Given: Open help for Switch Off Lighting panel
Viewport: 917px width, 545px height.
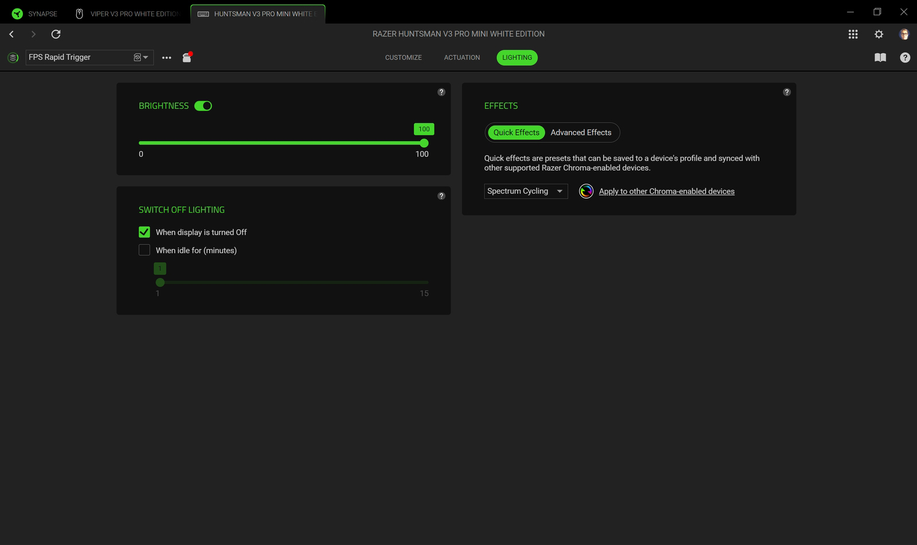Looking at the screenshot, I should click(x=441, y=196).
